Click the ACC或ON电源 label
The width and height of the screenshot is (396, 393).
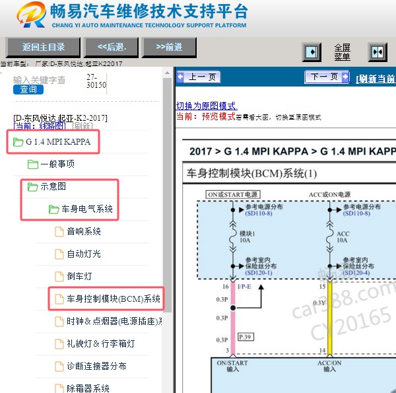(329, 195)
